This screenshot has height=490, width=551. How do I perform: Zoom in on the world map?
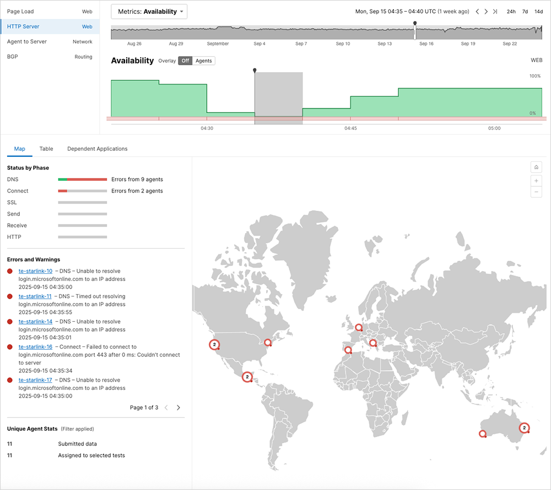pos(536,180)
